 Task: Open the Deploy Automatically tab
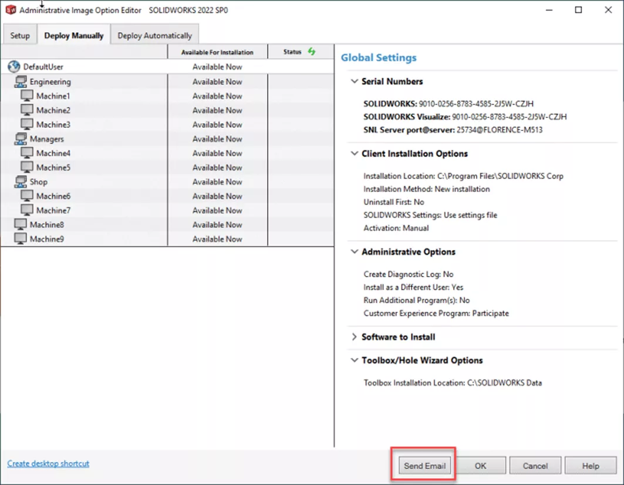coord(154,35)
